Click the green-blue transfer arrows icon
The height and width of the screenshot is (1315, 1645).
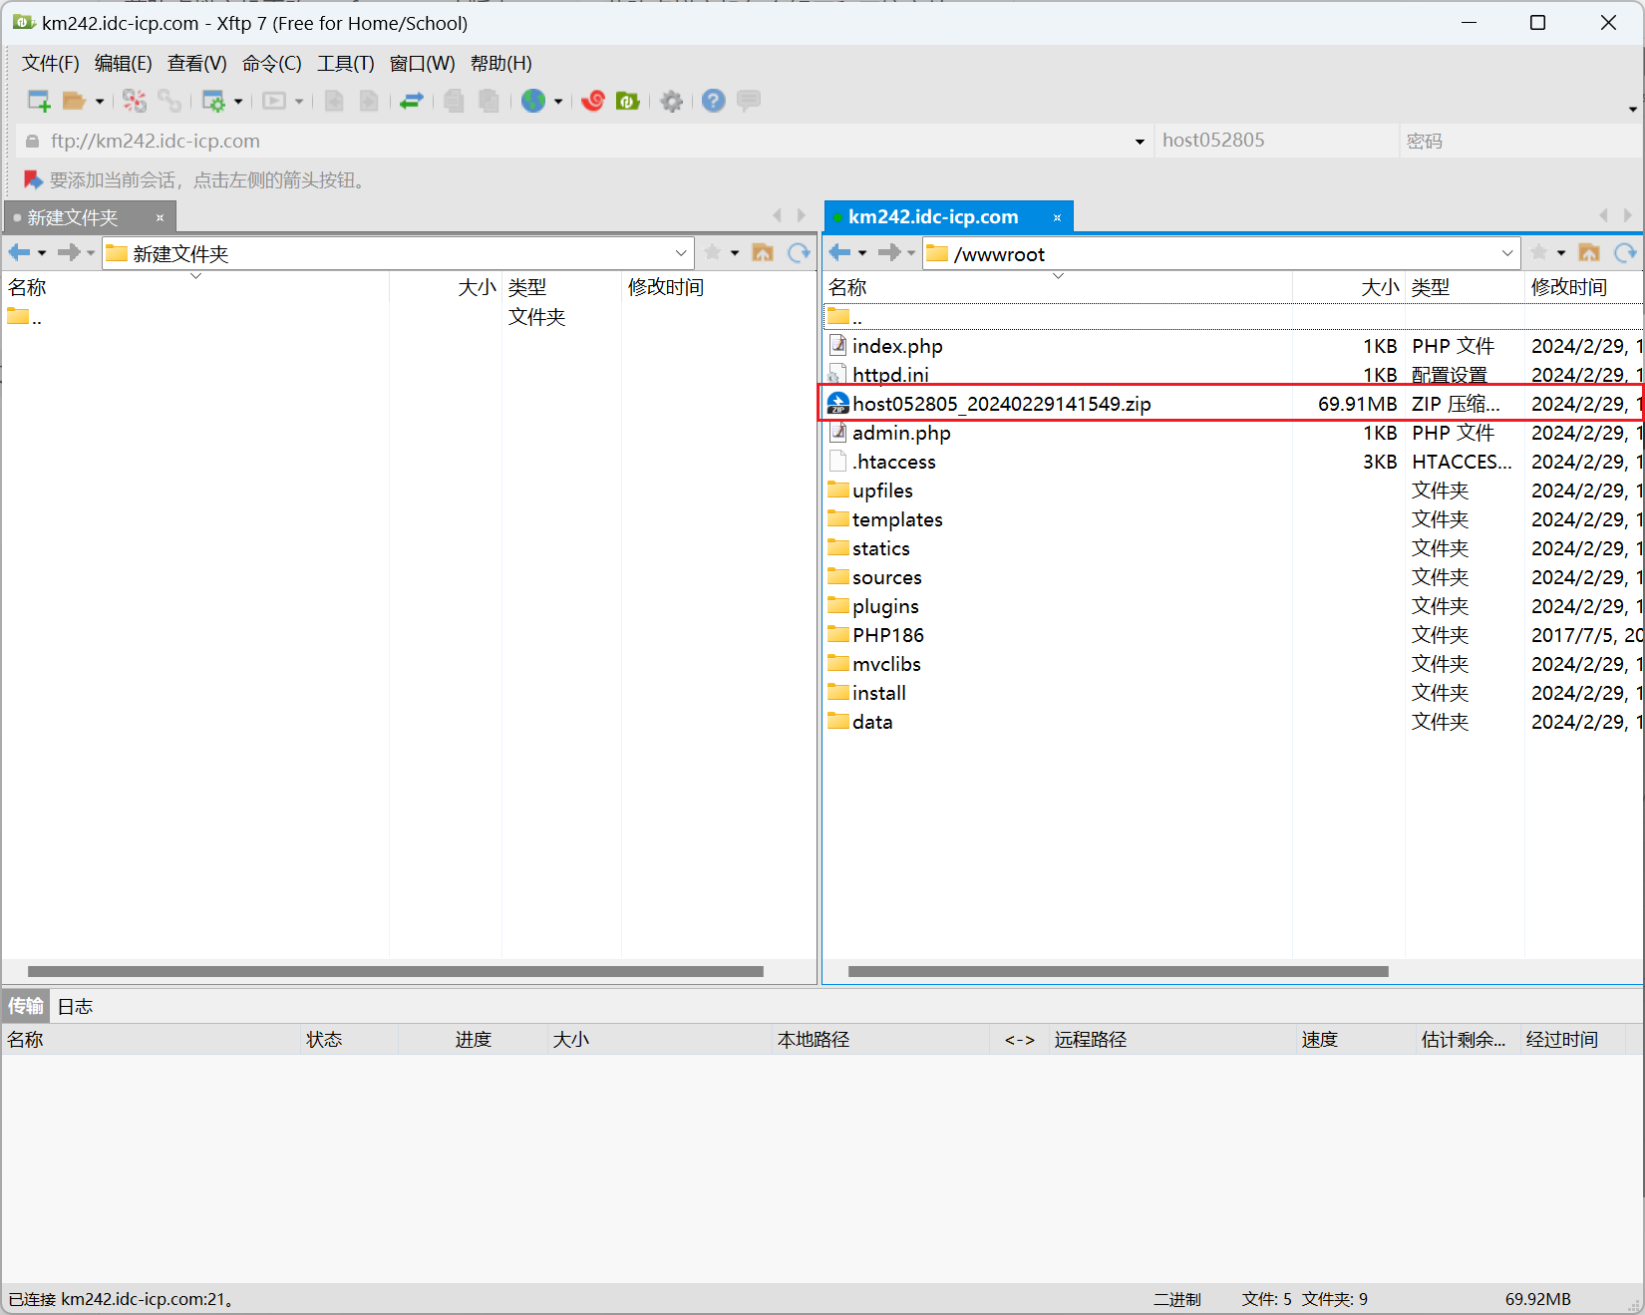[412, 101]
